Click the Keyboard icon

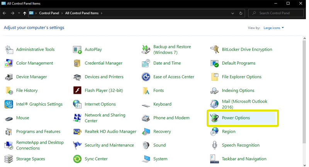pyautogui.click(x=146, y=106)
